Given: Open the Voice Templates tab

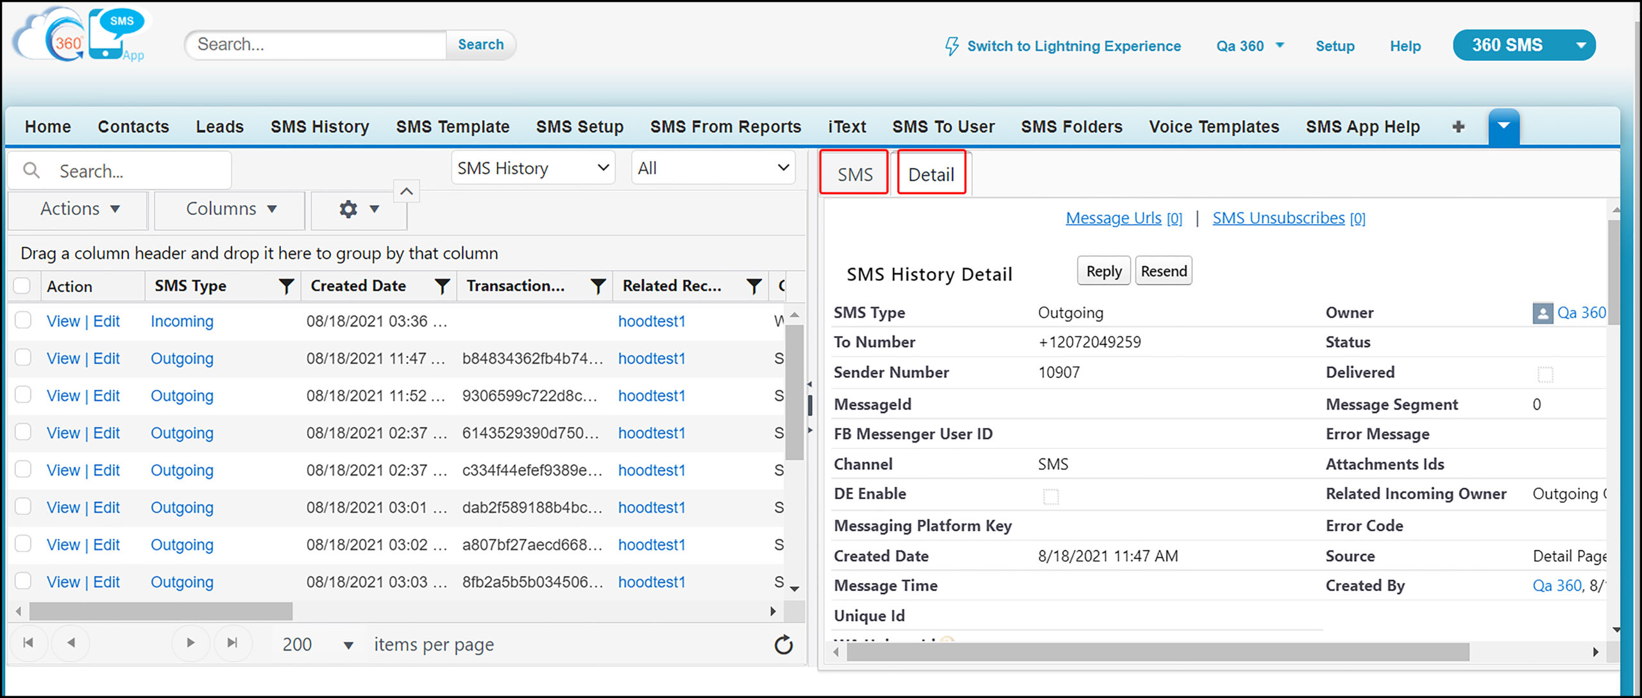Looking at the screenshot, I should (1214, 127).
